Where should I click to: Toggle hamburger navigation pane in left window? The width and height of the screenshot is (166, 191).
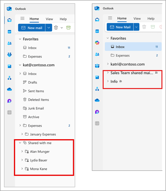tap(22, 18)
